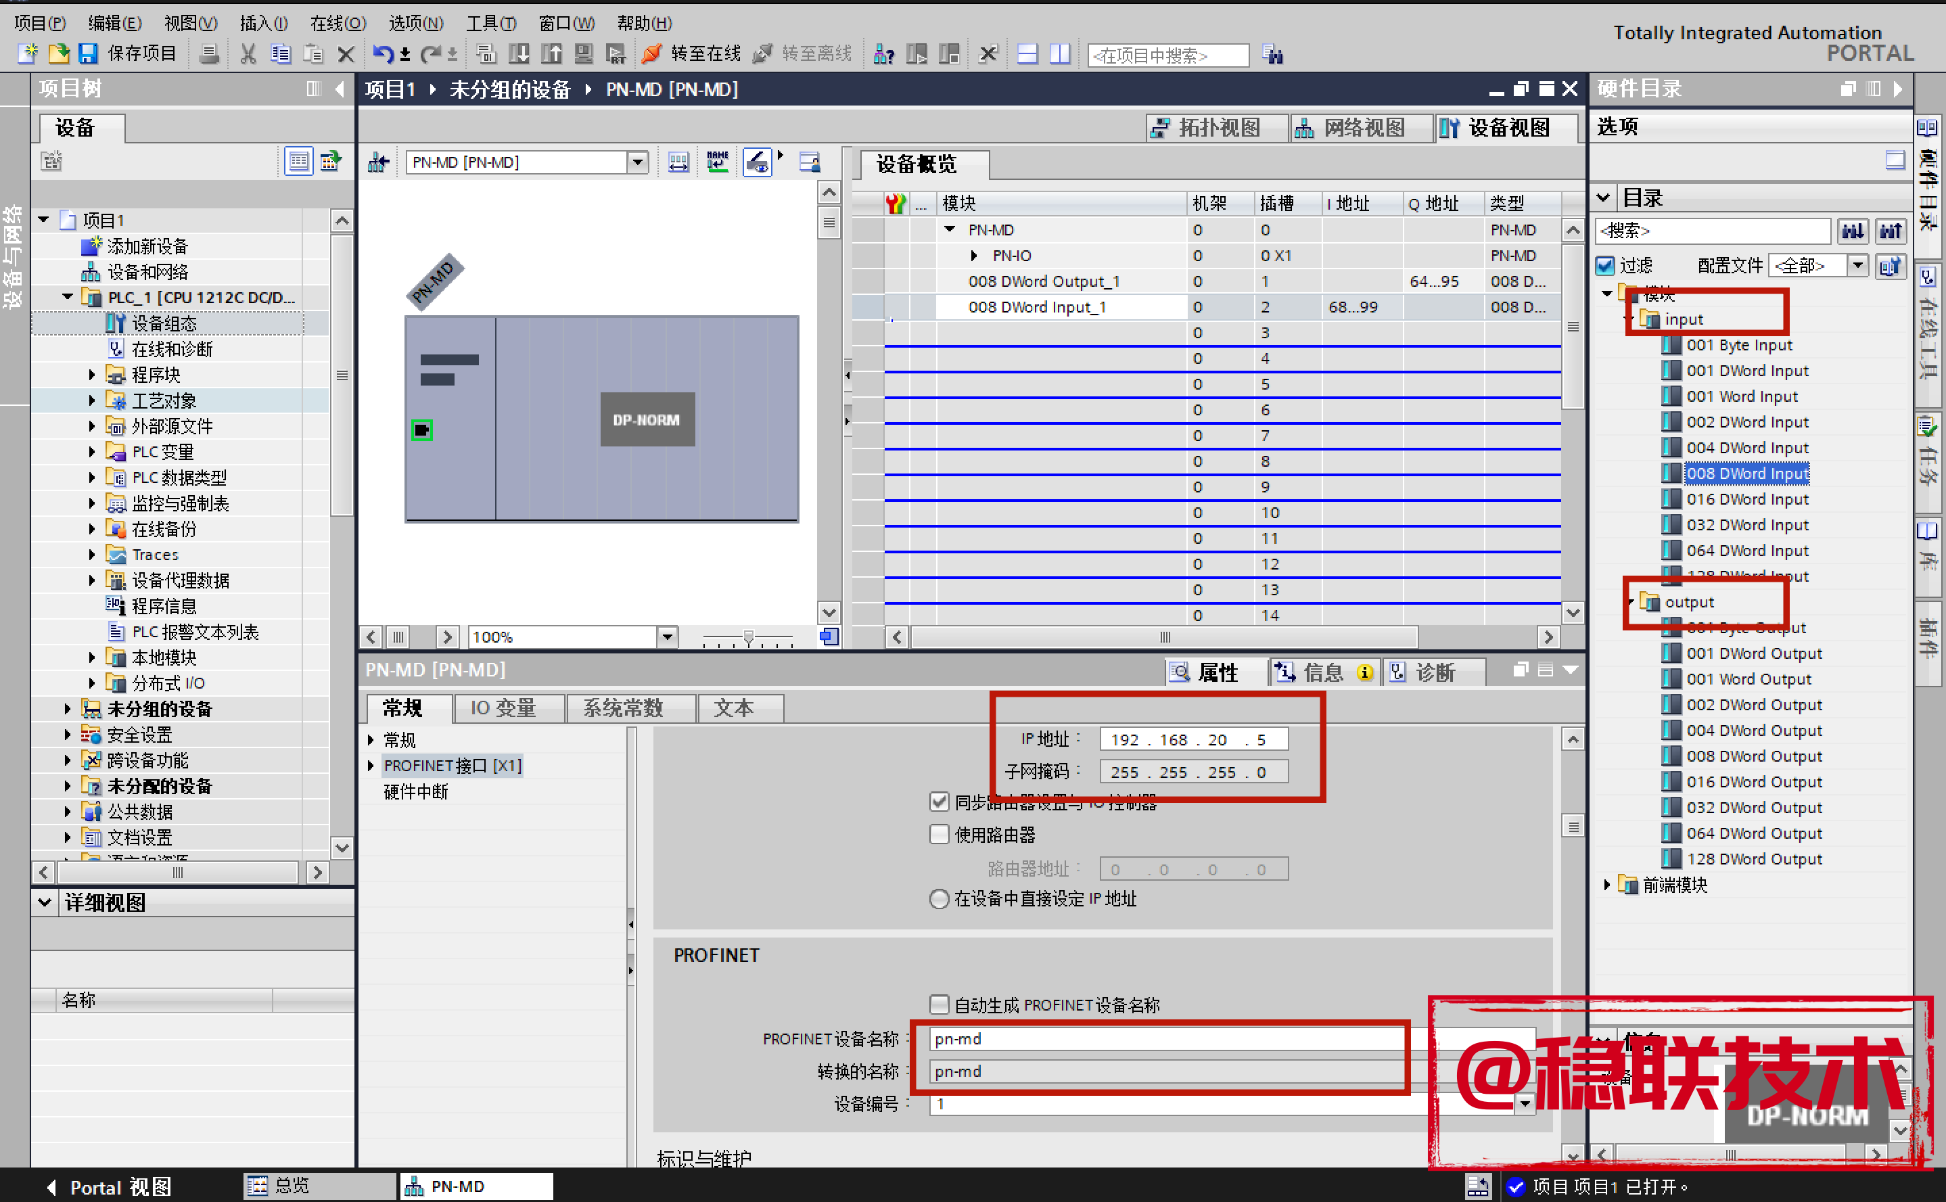Expand the 程序块 tree node
Screen dimensions: 1946x1202
[x=91, y=375]
